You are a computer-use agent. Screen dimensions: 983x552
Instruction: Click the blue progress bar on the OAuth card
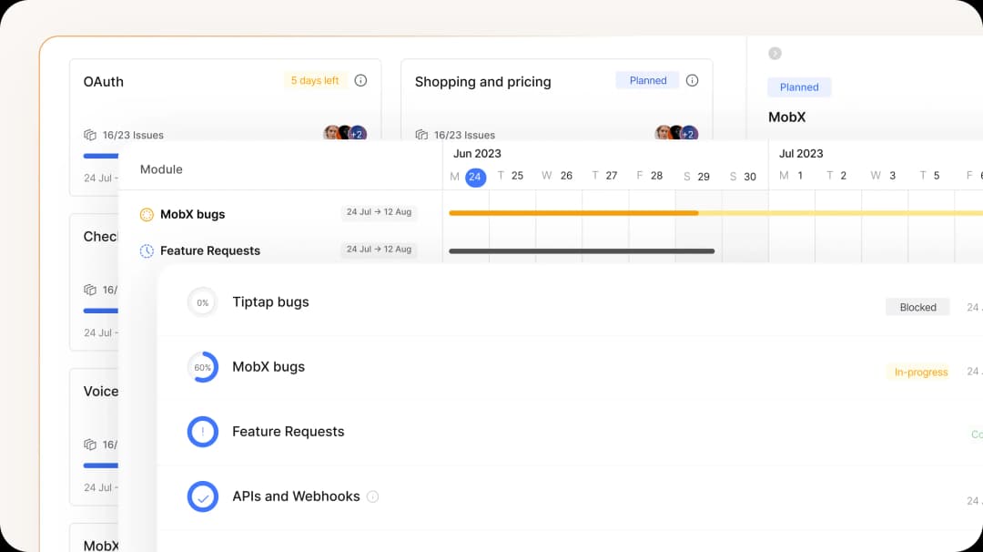pyautogui.click(x=100, y=155)
